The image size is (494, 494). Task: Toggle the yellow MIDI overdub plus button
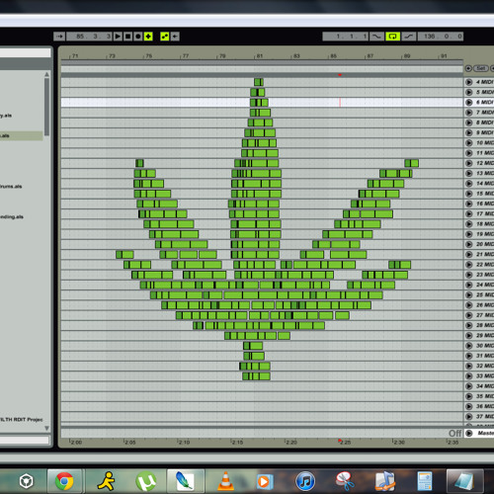pyautogui.click(x=148, y=37)
